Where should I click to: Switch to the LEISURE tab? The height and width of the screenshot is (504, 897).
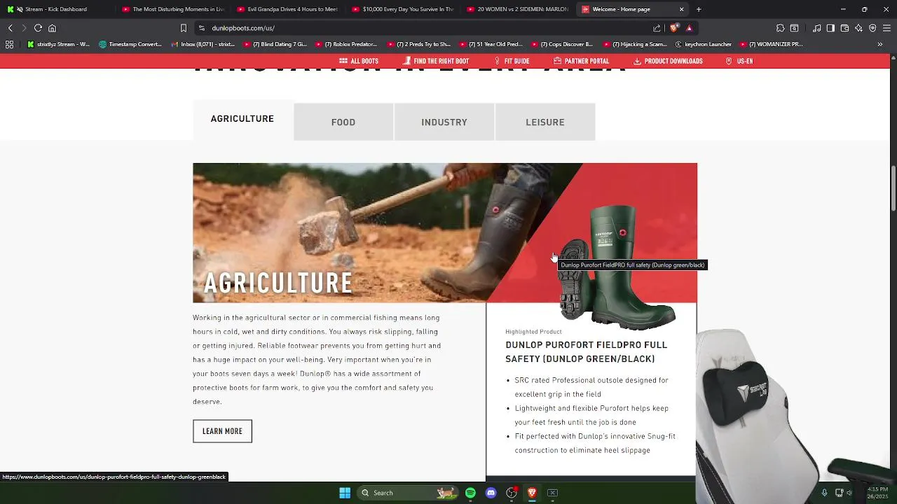545,122
